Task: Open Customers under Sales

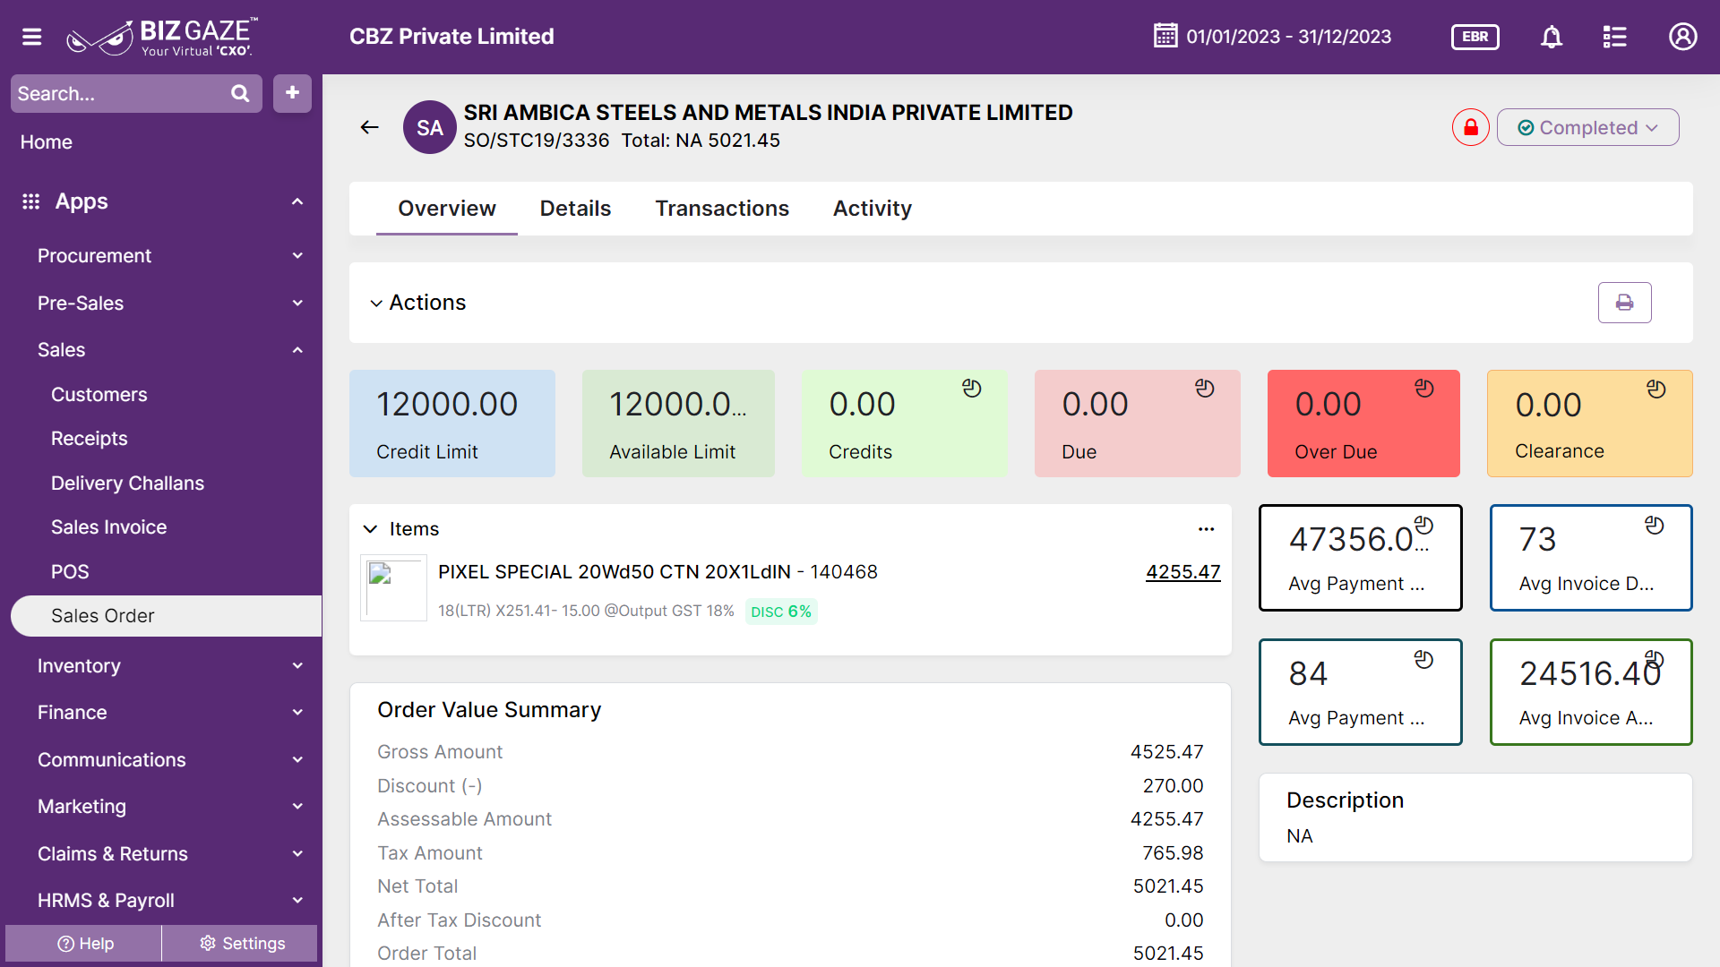Action: [x=99, y=395]
